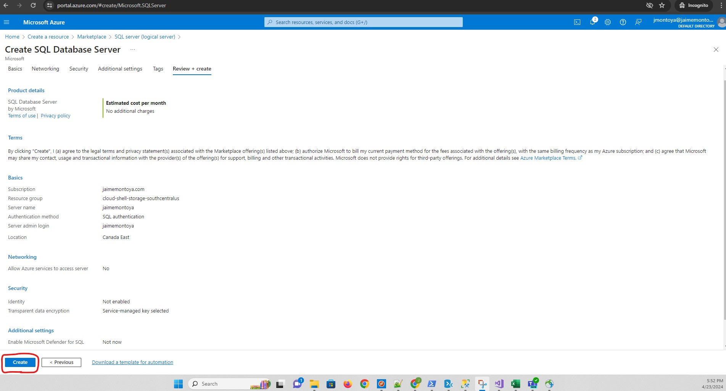Select 'cloud-shell-storage-southcentralus' resource group value

pyautogui.click(x=141, y=198)
